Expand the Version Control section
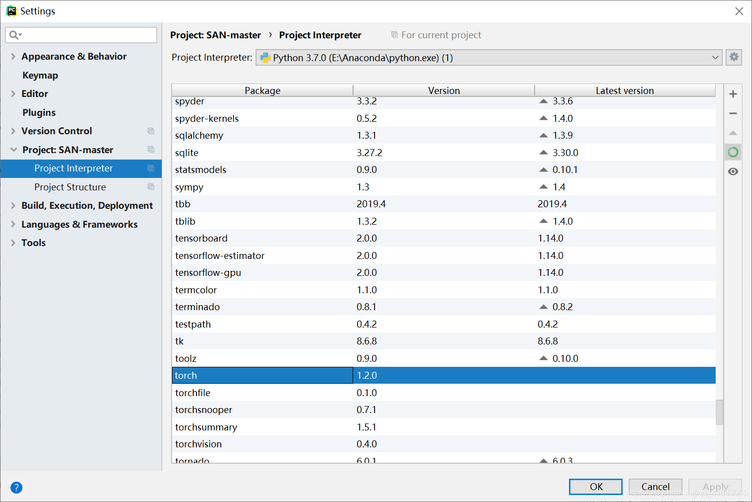 13,131
